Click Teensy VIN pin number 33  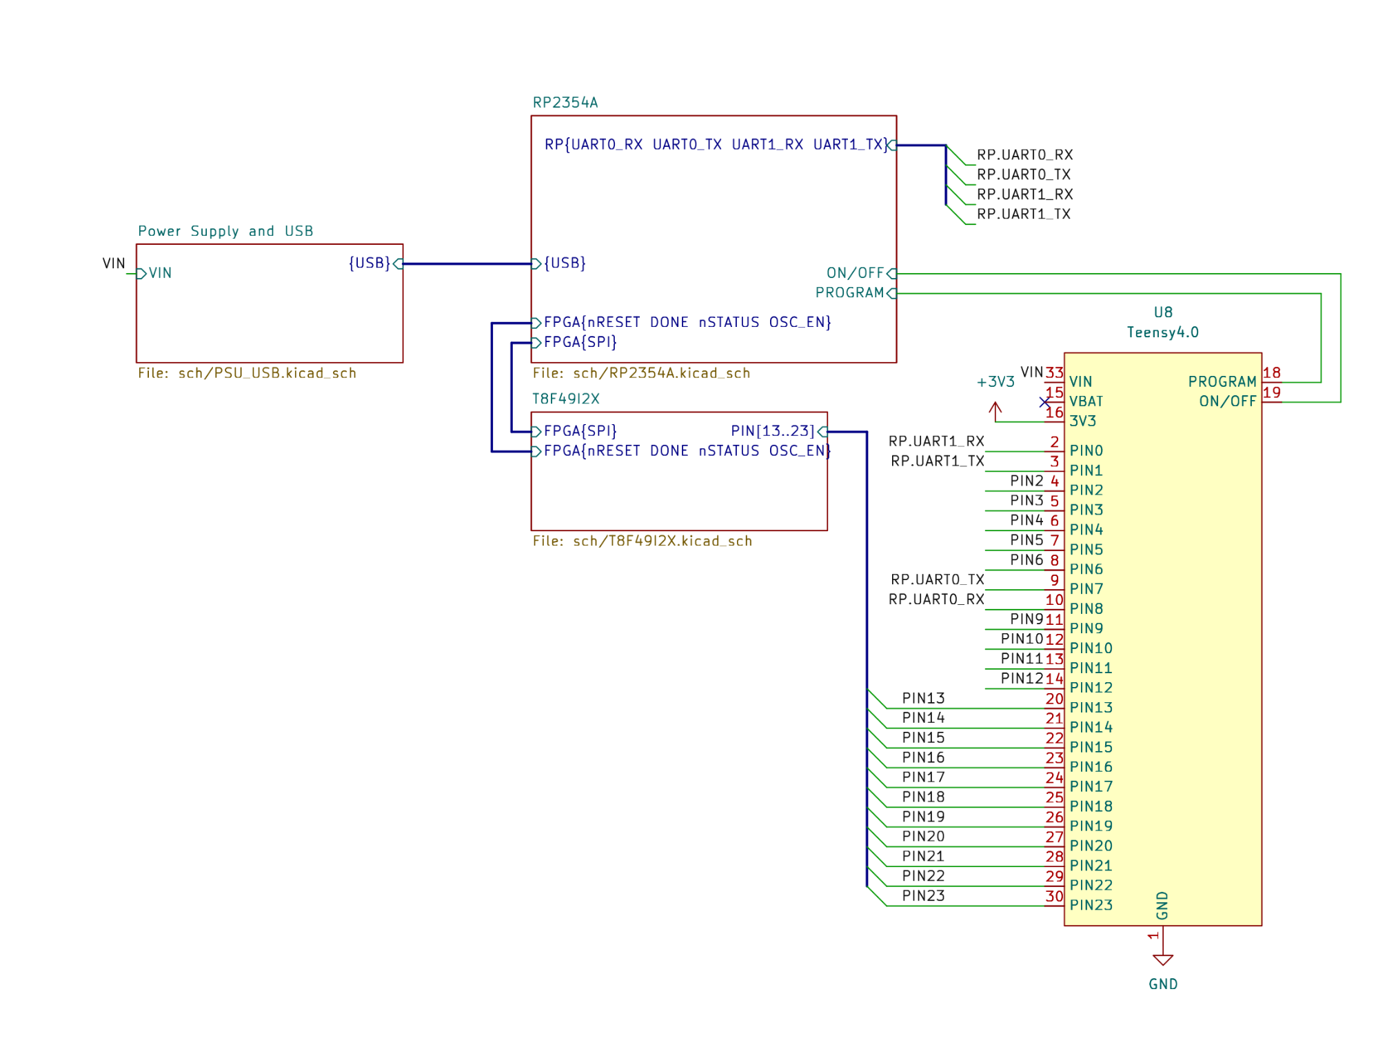click(1054, 373)
